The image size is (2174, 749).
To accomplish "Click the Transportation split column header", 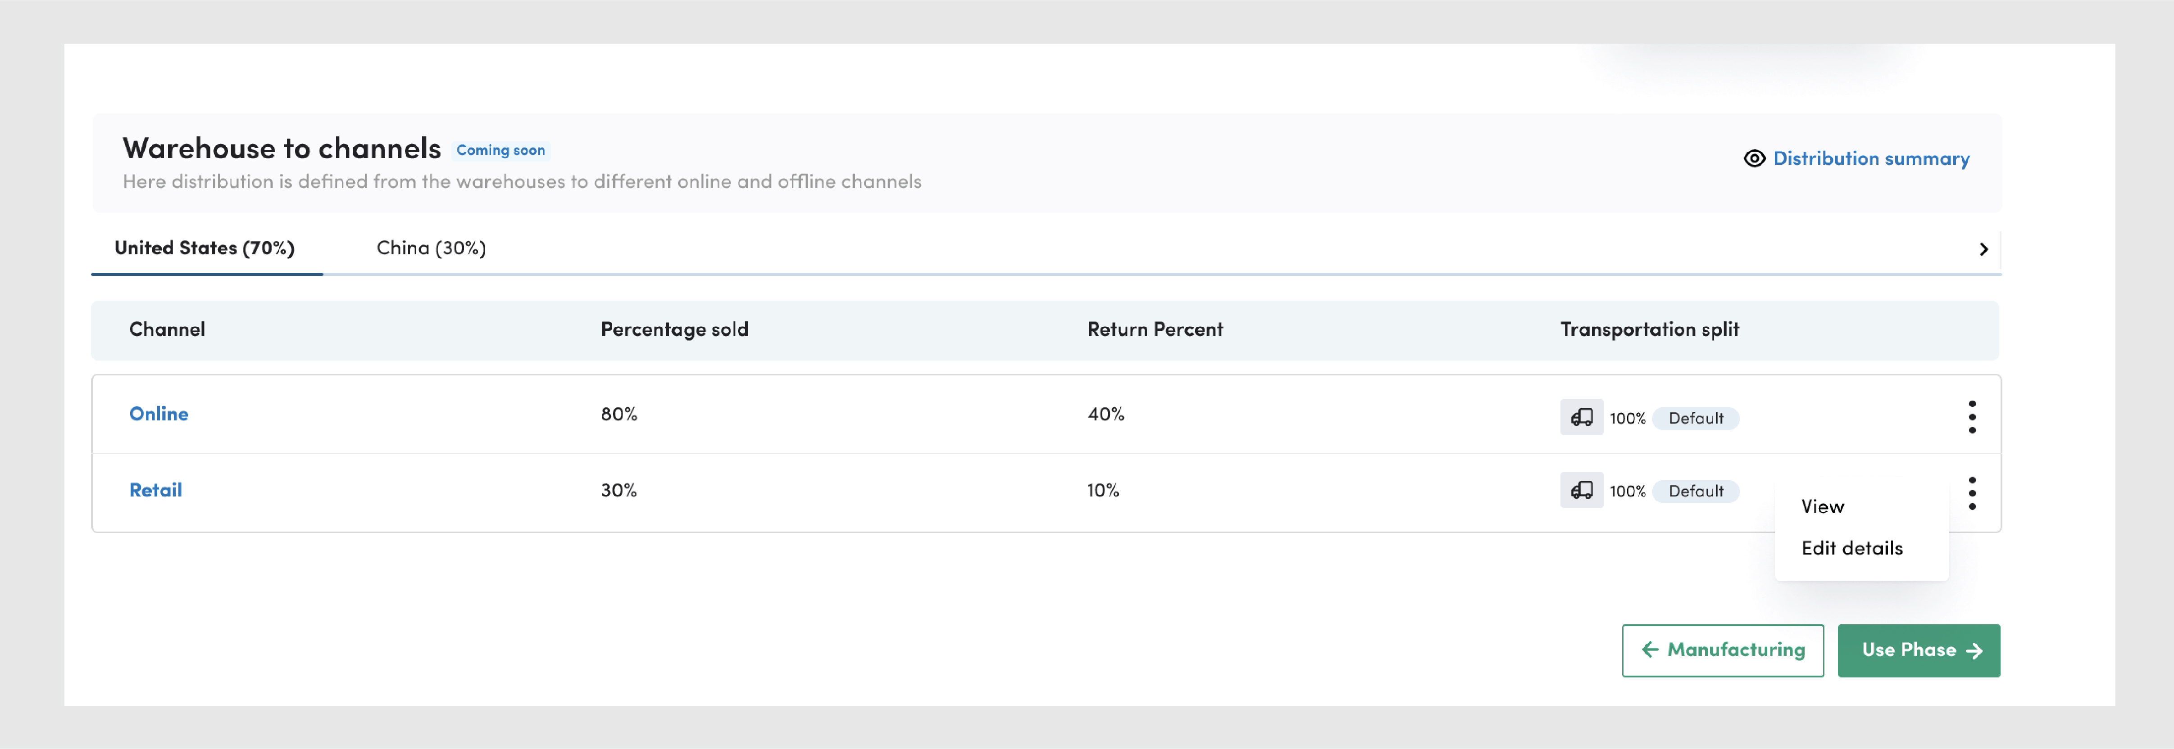I will [x=1649, y=330].
